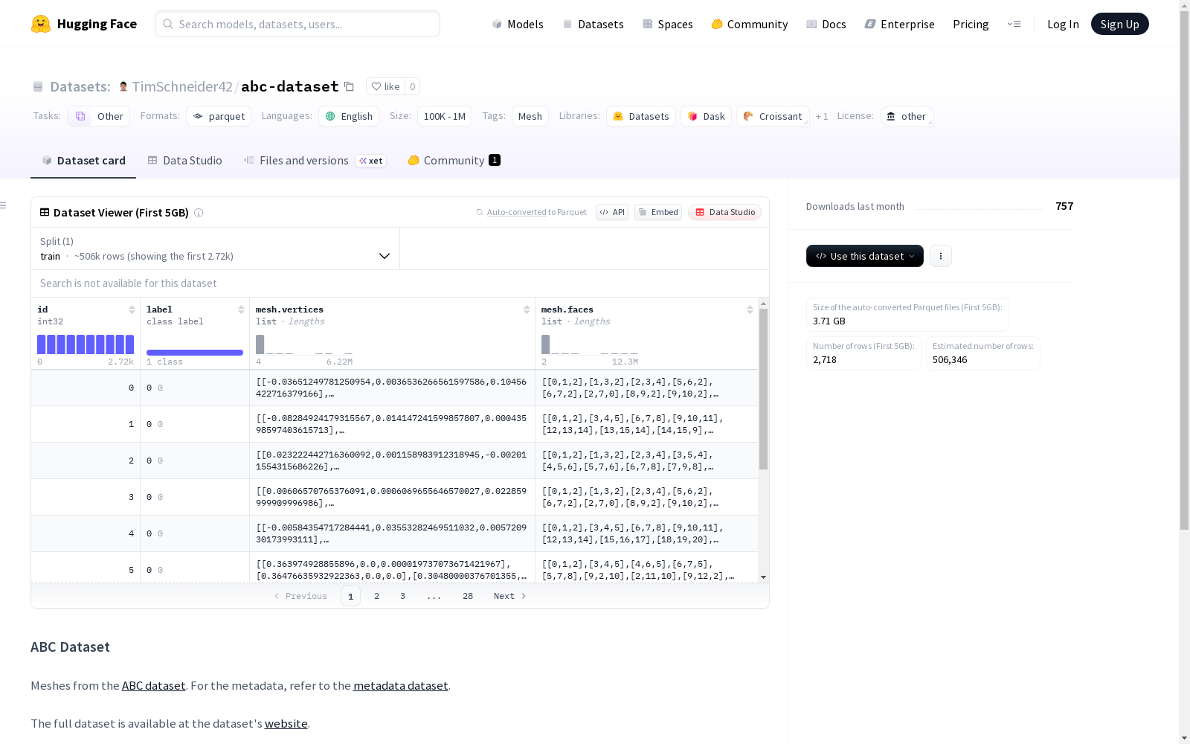The width and height of the screenshot is (1190, 744).
Task: Click the Hugging Face logo icon
Action: click(x=41, y=24)
